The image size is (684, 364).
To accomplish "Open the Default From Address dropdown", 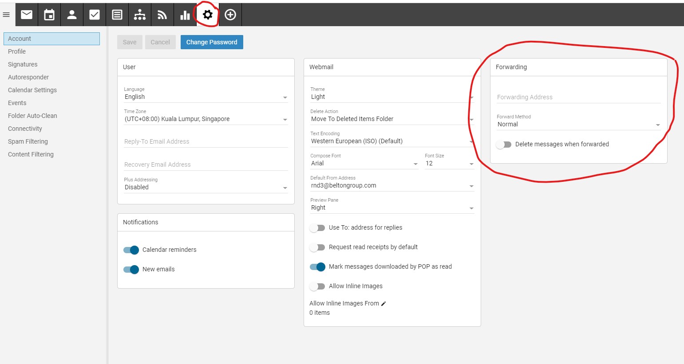I will coord(392,183).
